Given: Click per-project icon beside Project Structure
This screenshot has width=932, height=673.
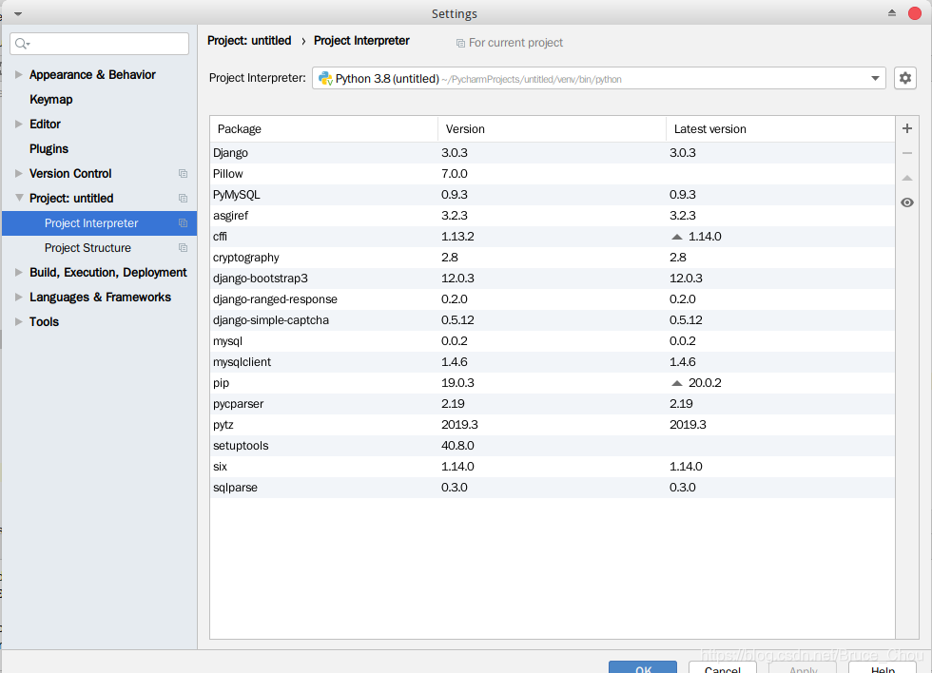Looking at the screenshot, I should tap(183, 248).
